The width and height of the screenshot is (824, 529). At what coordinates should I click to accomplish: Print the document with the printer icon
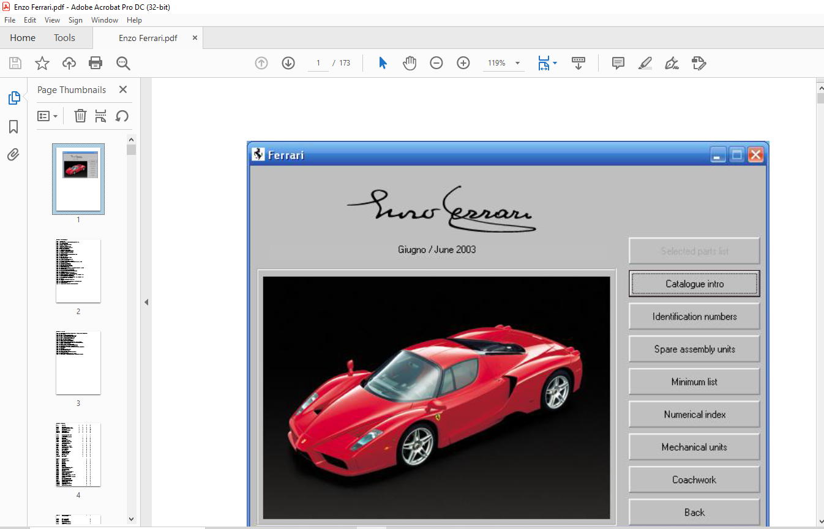click(96, 63)
